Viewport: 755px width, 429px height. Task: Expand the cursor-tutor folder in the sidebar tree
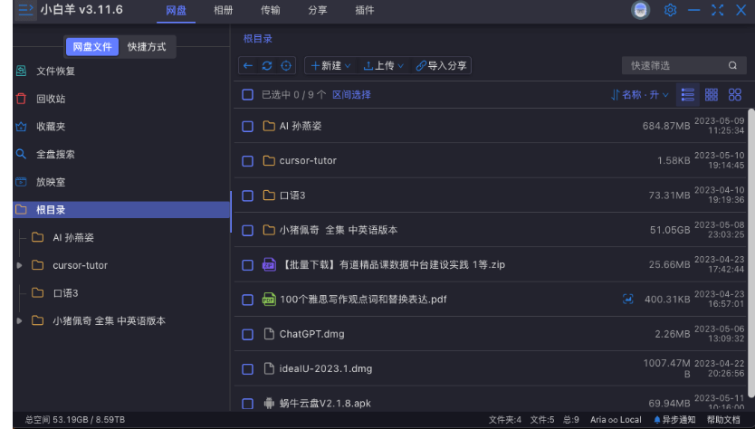(20, 266)
